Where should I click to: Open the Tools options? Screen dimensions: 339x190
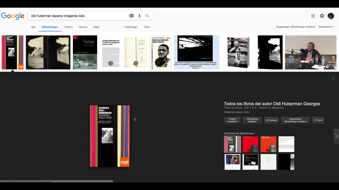click(147, 27)
